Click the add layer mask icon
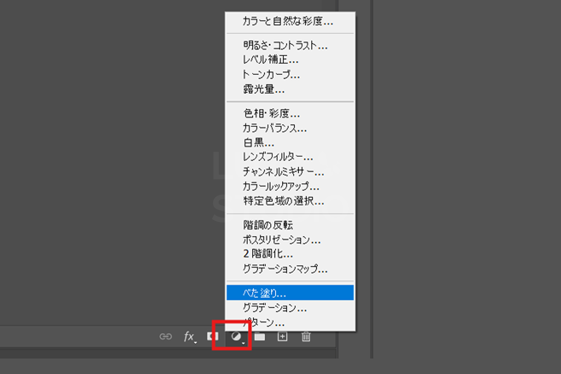The width and height of the screenshot is (561, 374). pyautogui.click(x=212, y=336)
